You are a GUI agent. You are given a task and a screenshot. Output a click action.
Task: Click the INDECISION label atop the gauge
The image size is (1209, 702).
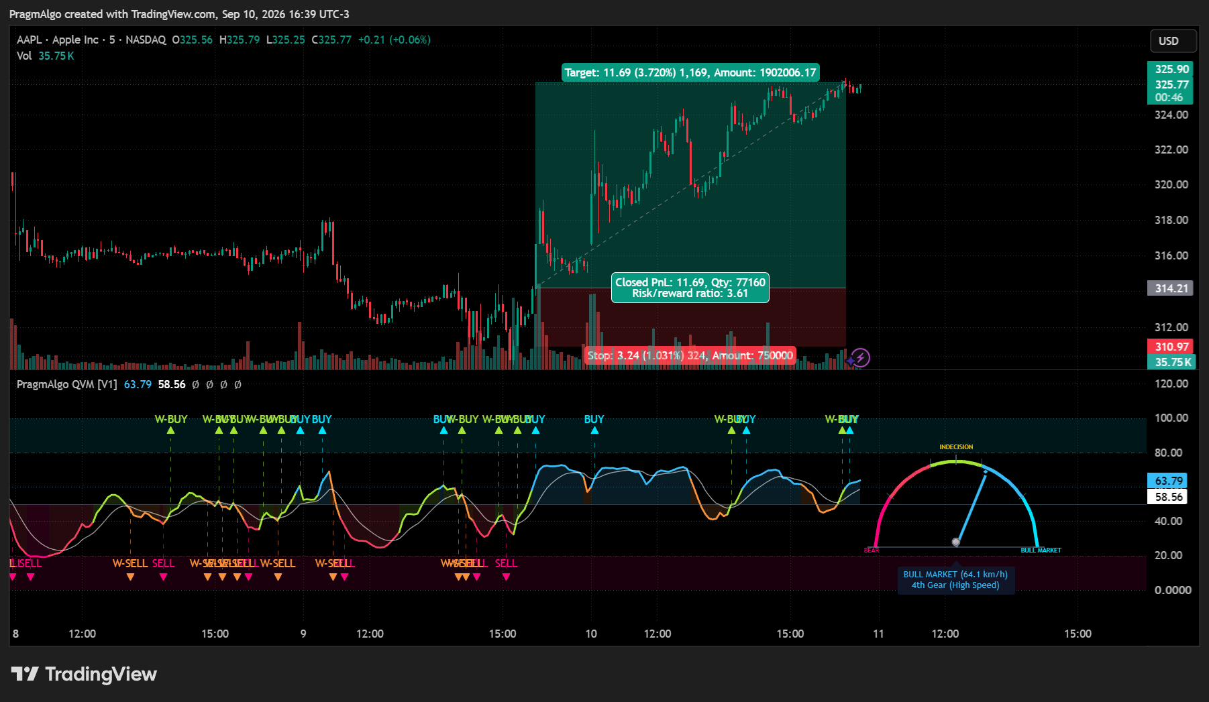coord(956,447)
